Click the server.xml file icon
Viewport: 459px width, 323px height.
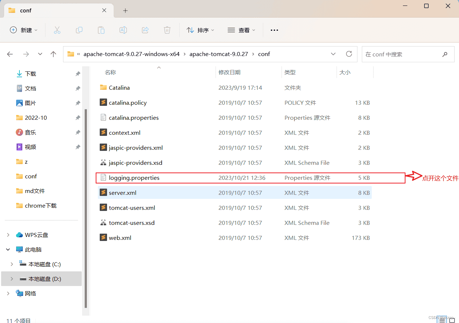coord(103,193)
